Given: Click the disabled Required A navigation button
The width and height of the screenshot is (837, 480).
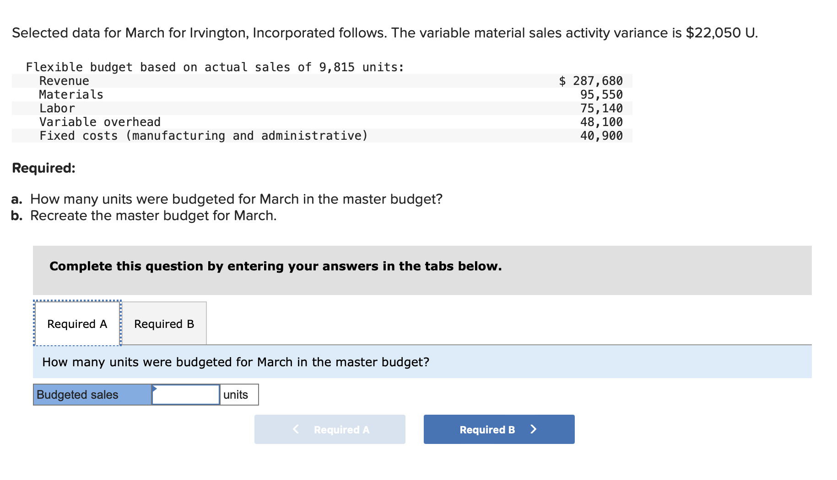Looking at the screenshot, I should coord(329,429).
